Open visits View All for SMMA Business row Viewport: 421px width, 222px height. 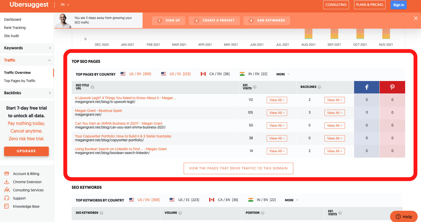(277, 126)
